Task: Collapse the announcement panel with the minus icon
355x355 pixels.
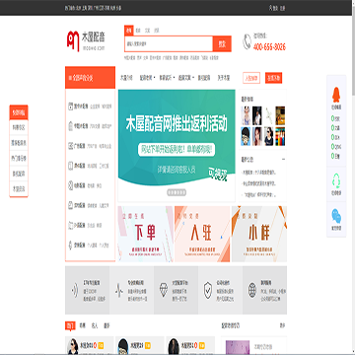Action: [x=283, y=160]
